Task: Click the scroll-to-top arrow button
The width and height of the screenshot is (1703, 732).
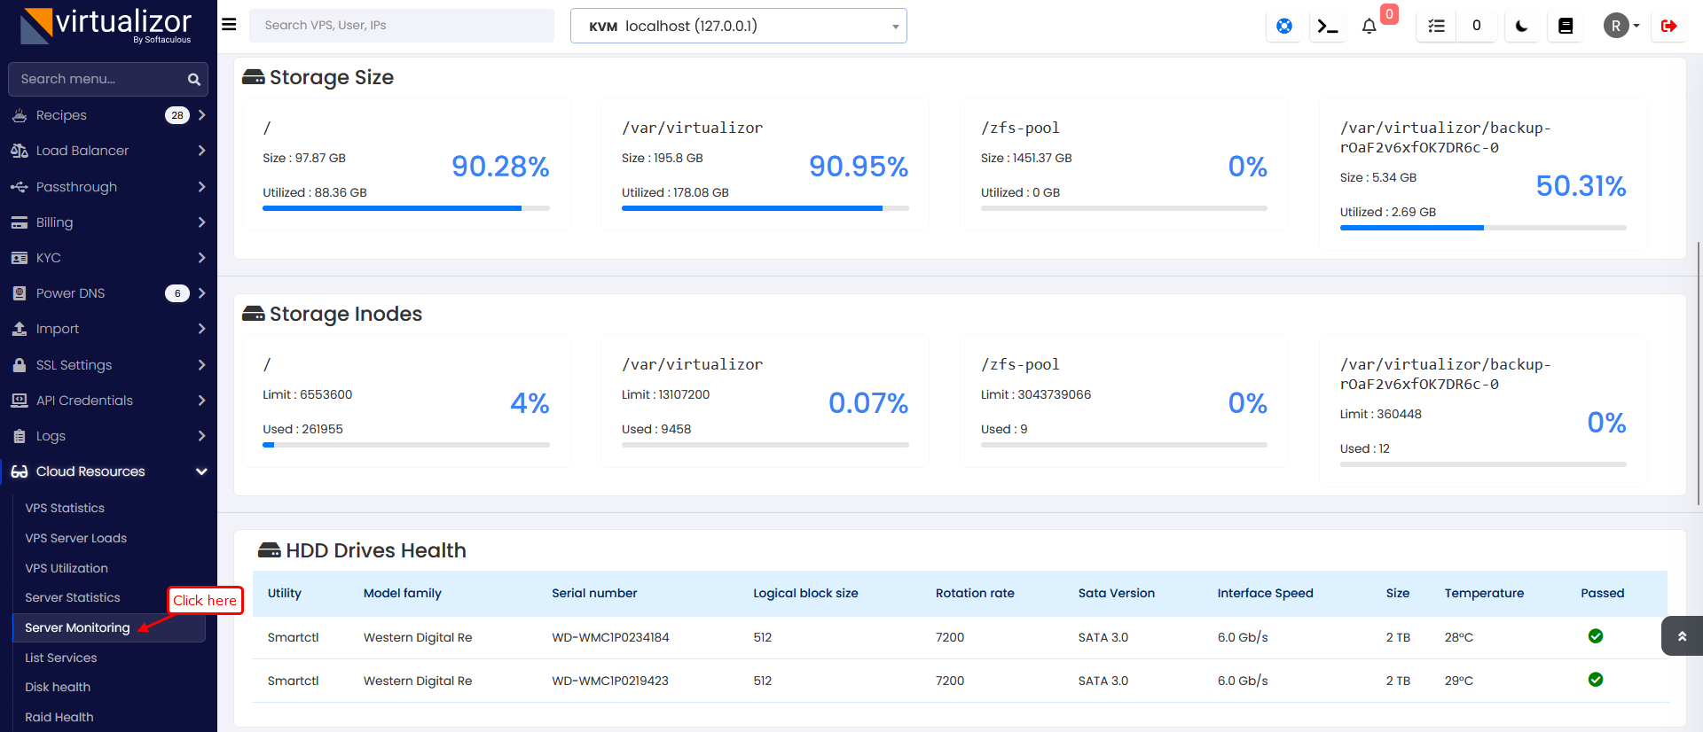Action: point(1681,635)
